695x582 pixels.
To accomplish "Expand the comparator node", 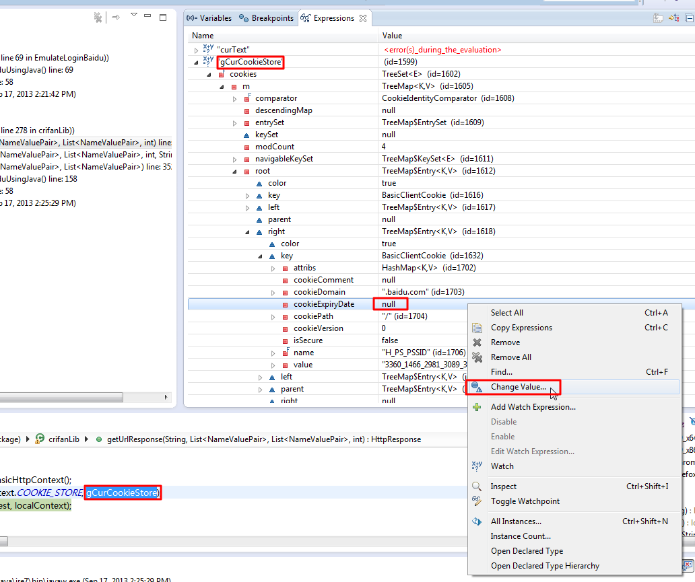I will [235, 99].
